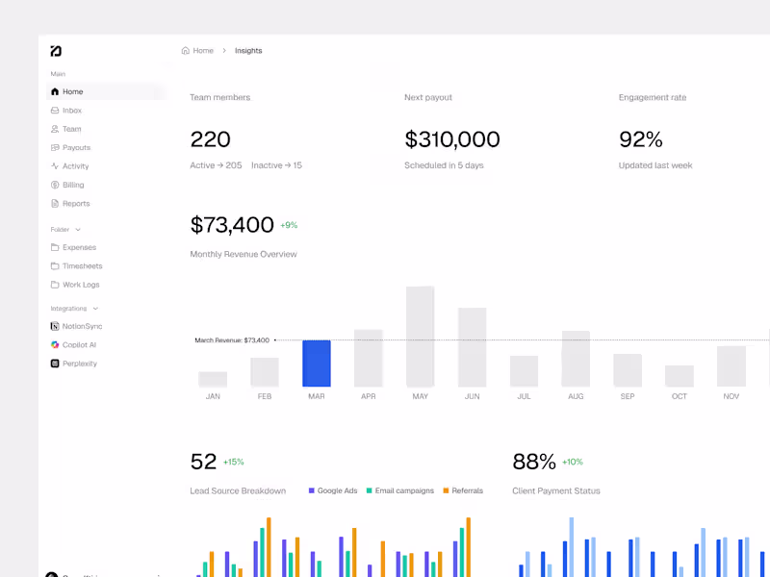Click the Activity pulse icon
The height and width of the screenshot is (577, 770).
point(54,165)
